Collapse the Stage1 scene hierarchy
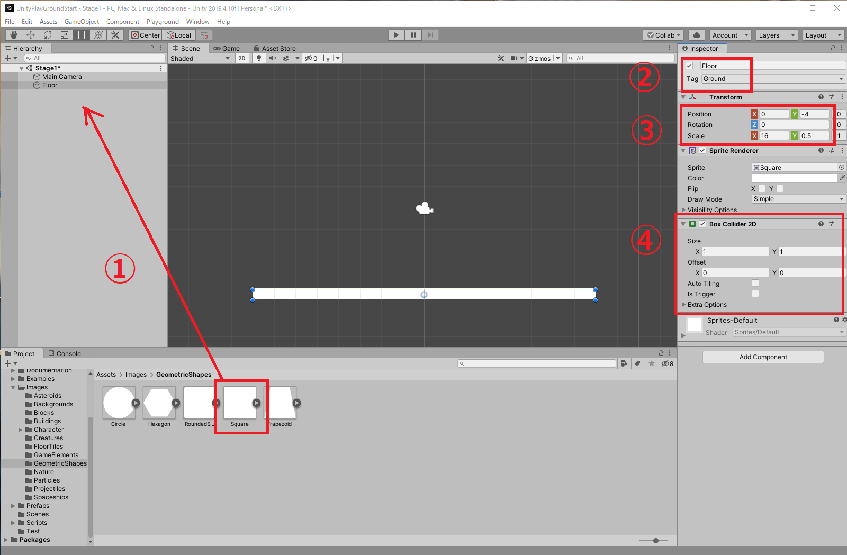The height and width of the screenshot is (555, 847). coord(21,68)
